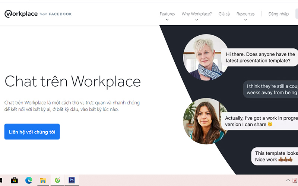
Task: Show hidden system tray icons
Action: click(x=288, y=180)
